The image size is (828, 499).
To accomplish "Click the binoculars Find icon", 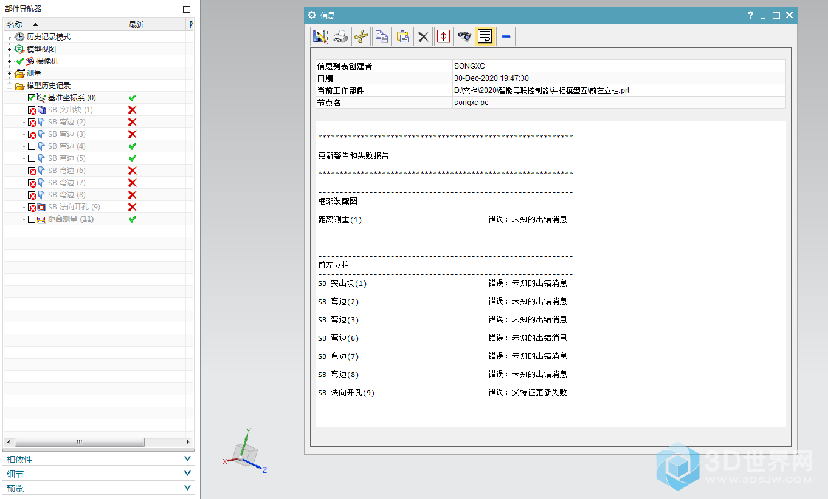I will click(464, 36).
